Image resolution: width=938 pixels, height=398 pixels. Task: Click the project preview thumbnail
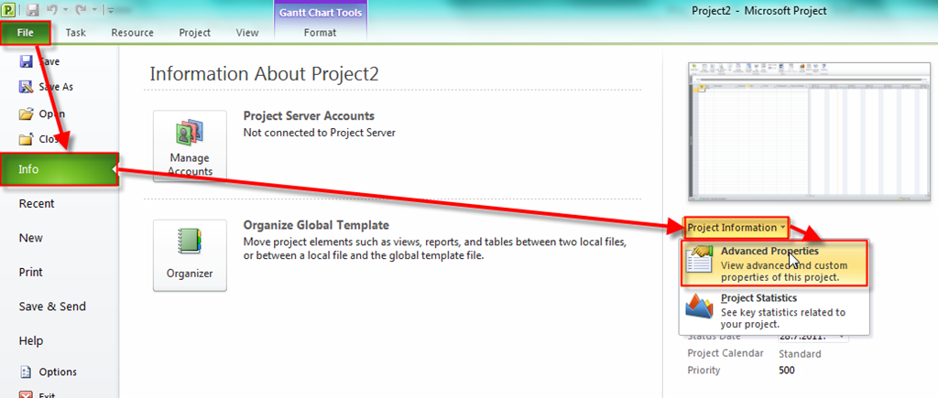point(794,132)
